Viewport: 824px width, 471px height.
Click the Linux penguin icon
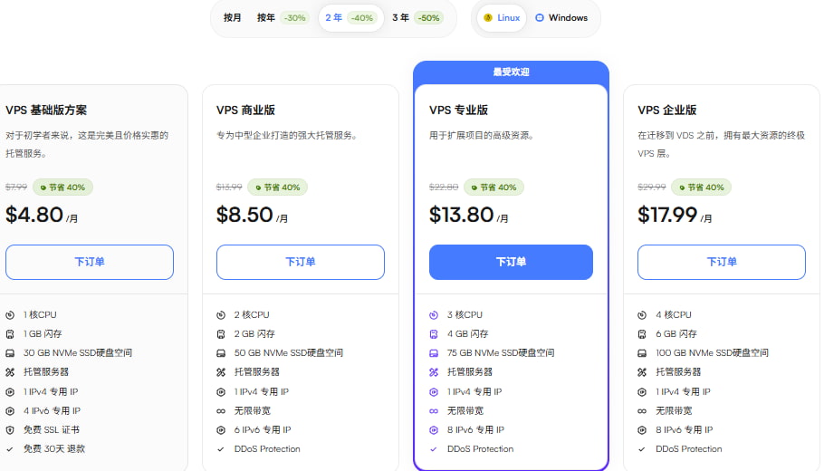click(488, 18)
